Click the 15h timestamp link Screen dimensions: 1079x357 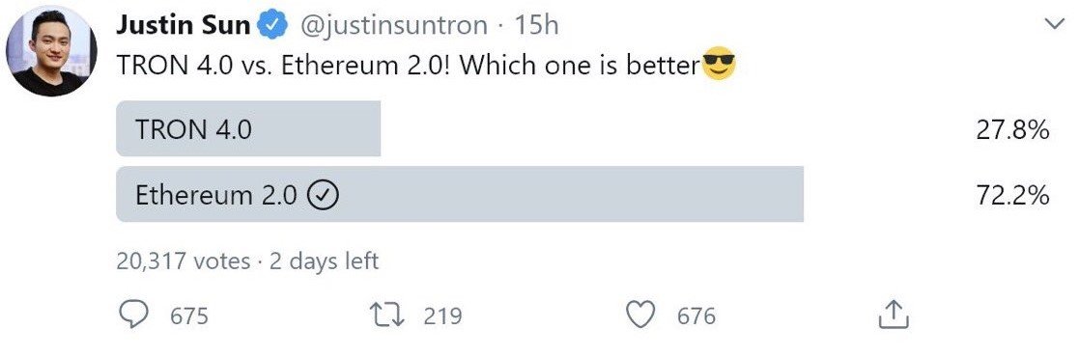(537, 25)
